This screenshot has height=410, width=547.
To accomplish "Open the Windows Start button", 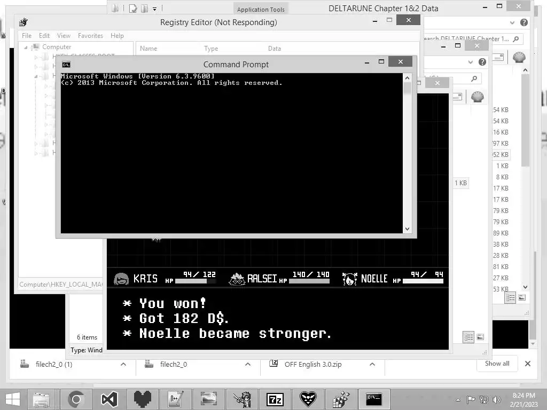I will 13,399.
